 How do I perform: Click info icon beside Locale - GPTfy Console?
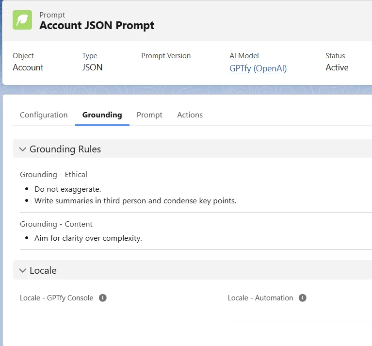[x=103, y=298]
